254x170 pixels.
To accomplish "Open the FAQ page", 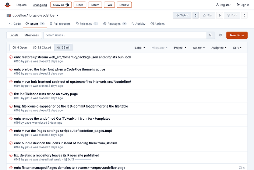I will click(109, 5).
